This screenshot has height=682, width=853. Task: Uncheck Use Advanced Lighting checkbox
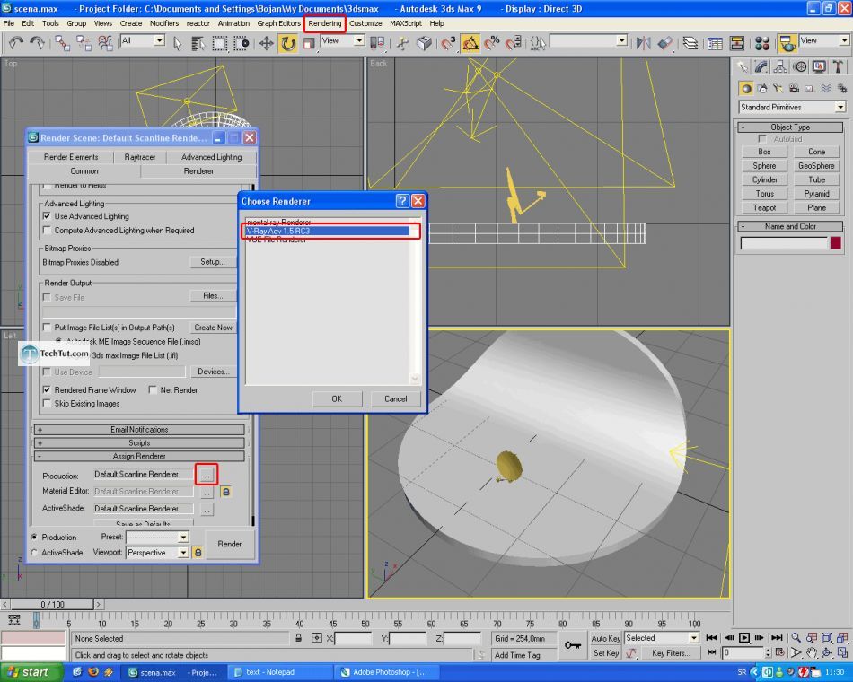click(x=47, y=216)
